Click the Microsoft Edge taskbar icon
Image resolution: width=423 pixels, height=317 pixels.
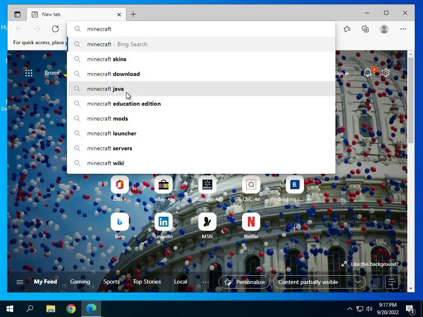[91, 309]
